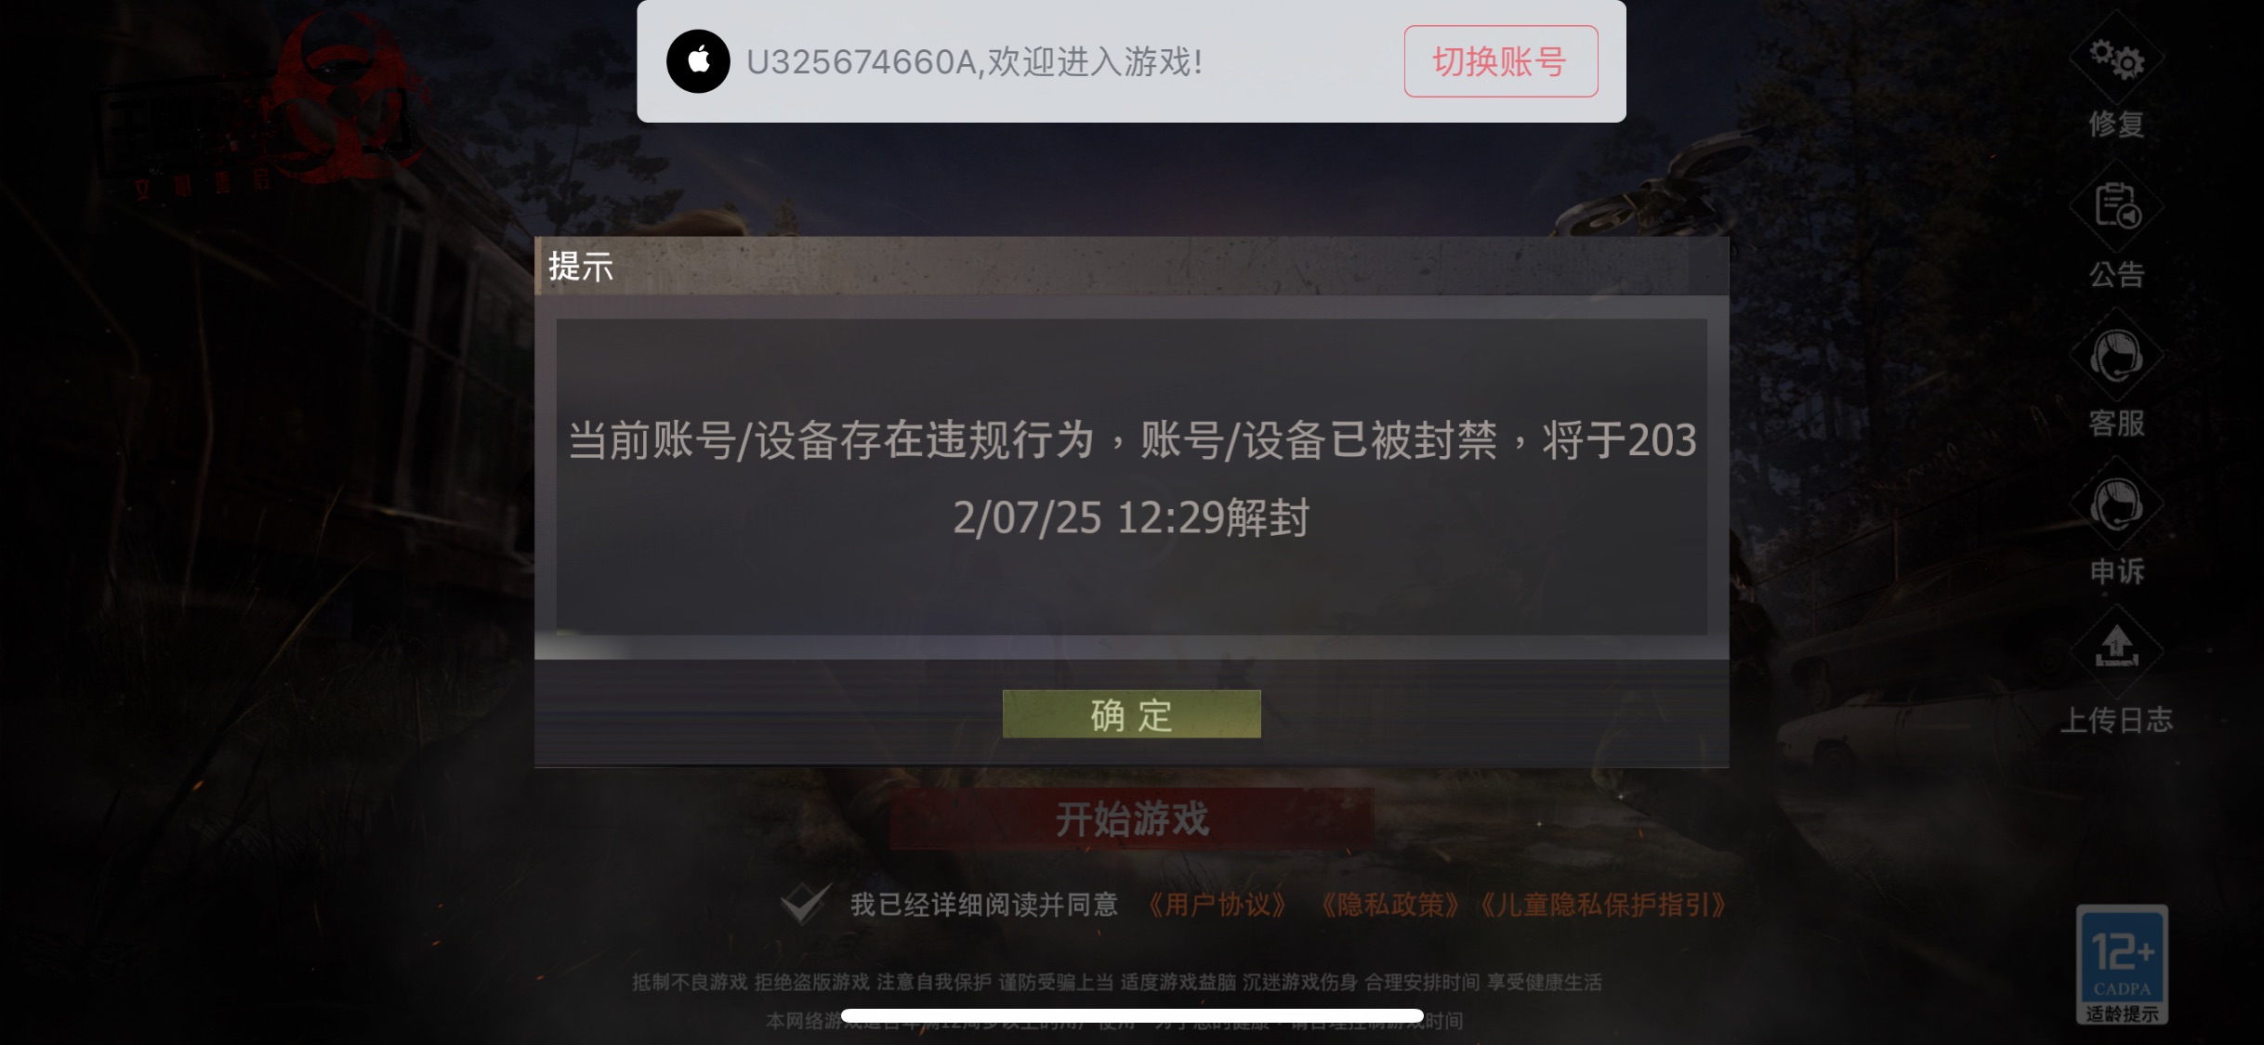Click the U325674660A welcome banner text
The height and width of the screenshot is (1045, 2264).
click(x=975, y=62)
